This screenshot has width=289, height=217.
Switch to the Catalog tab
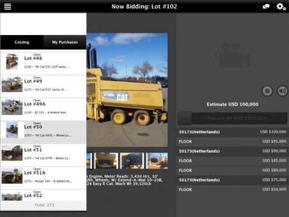pos(22,42)
